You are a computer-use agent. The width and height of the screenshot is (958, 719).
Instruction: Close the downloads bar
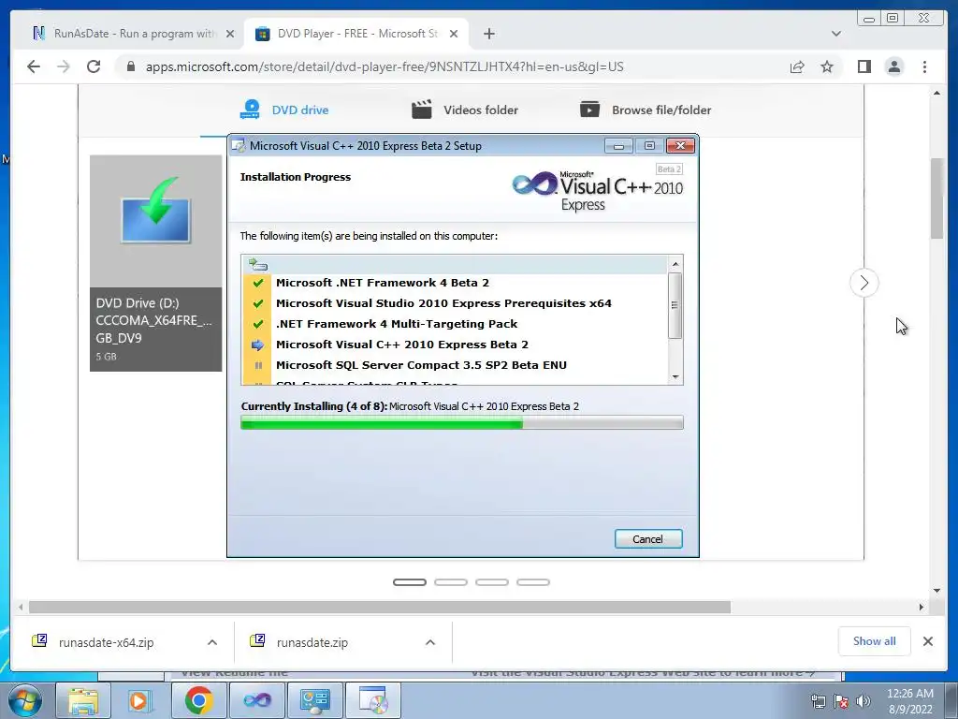tap(927, 641)
